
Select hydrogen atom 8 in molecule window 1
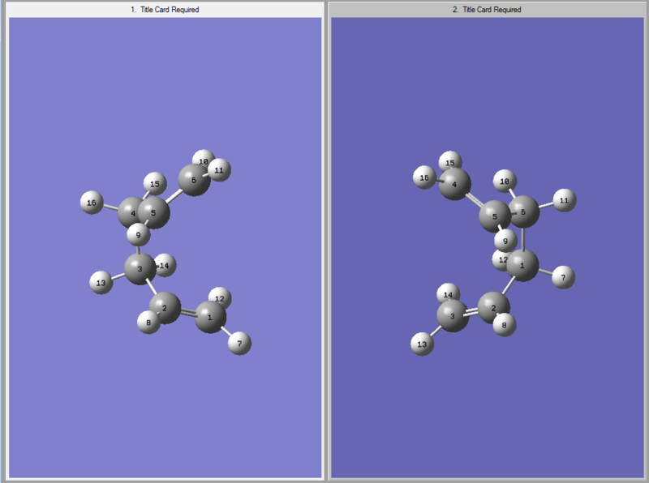(148, 323)
